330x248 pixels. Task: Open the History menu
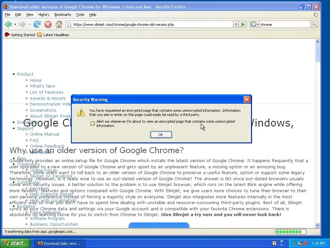point(44,15)
